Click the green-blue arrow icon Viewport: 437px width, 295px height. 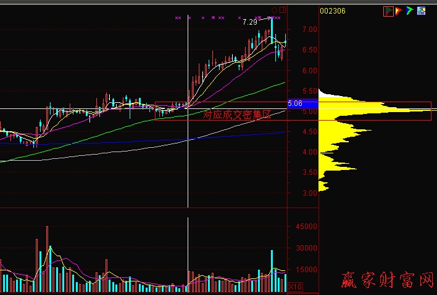[410, 10]
